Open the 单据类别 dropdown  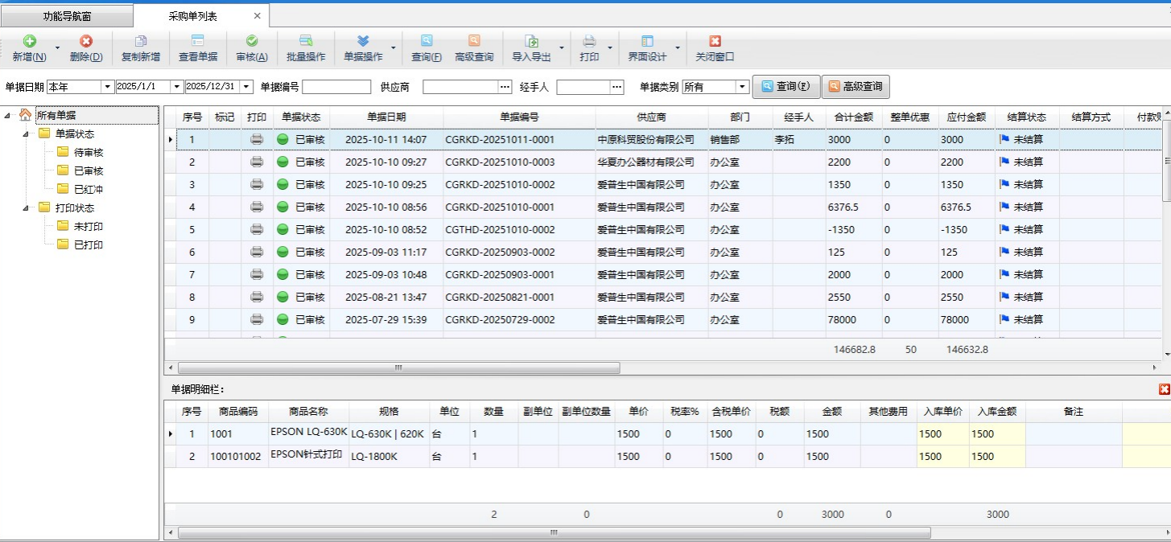pyautogui.click(x=742, y=87)
